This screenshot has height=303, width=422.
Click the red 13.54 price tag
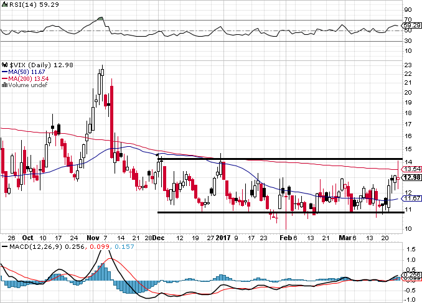point(410,169)
